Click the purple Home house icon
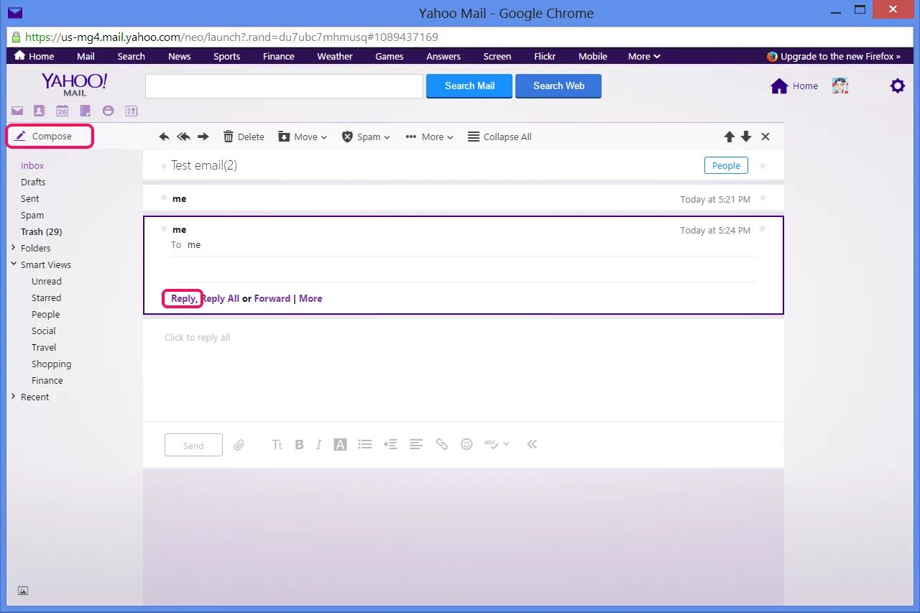 (779, 86)
